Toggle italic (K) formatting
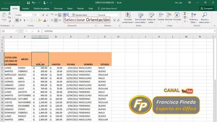 (x=21, y=20)
